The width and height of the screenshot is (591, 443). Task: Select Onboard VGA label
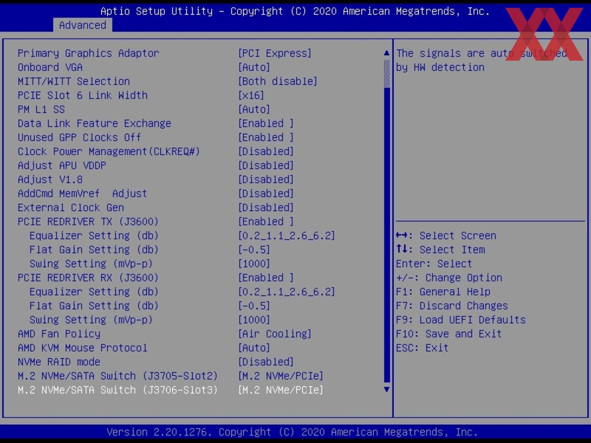tap(50, 67)
